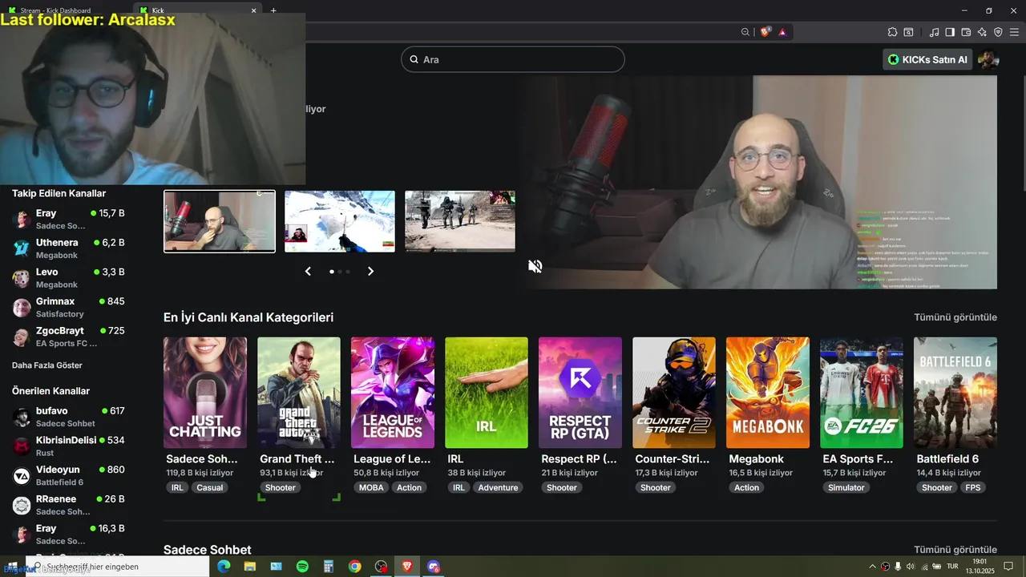The width and height of the screenshot is (1026, 577).
Task: Click the Action tag under Megabonk
Action: [x=746, y=487]
